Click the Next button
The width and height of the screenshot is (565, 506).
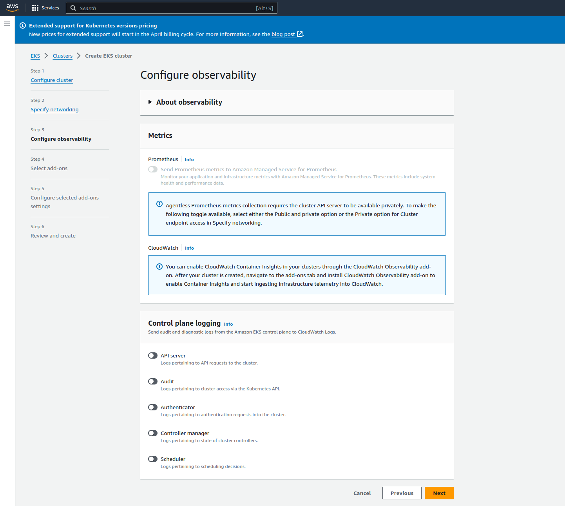tap(439, 493)
